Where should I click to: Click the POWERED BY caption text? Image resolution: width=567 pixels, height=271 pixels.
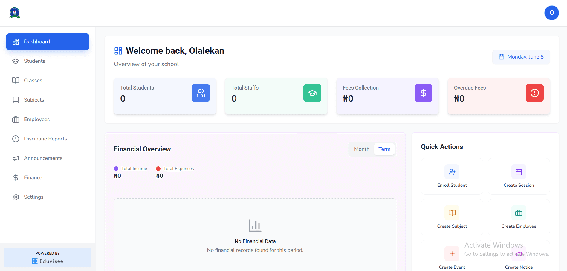(x=48, y=253)
